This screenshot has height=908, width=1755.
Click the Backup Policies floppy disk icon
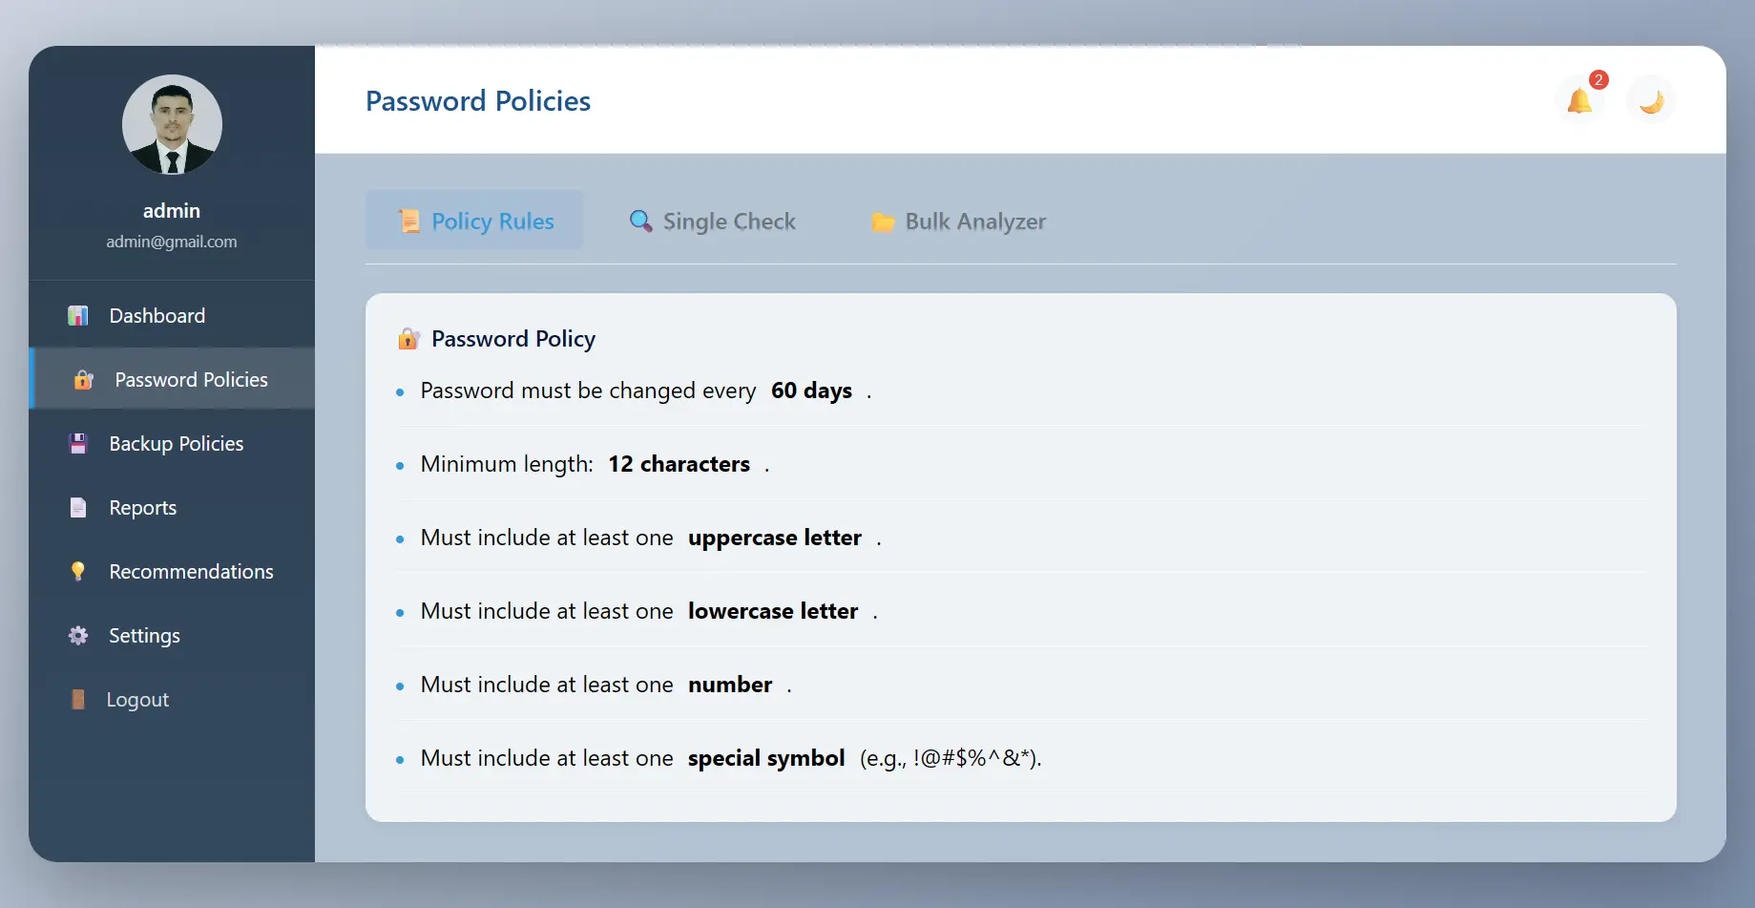(x=78, y=444)
